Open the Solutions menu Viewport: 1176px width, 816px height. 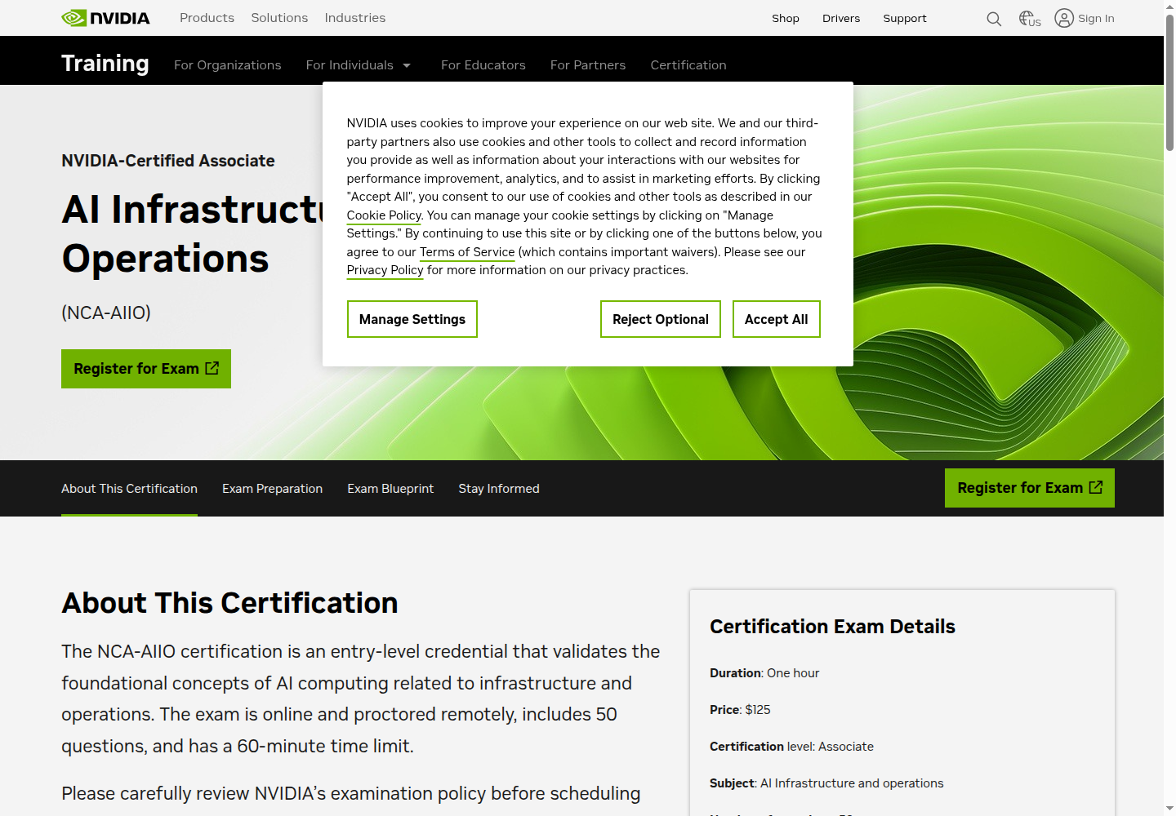click(279, 18)
